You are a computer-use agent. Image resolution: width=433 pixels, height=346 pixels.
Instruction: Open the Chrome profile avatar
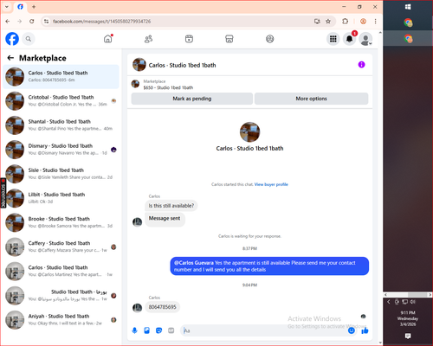(363, 21)
